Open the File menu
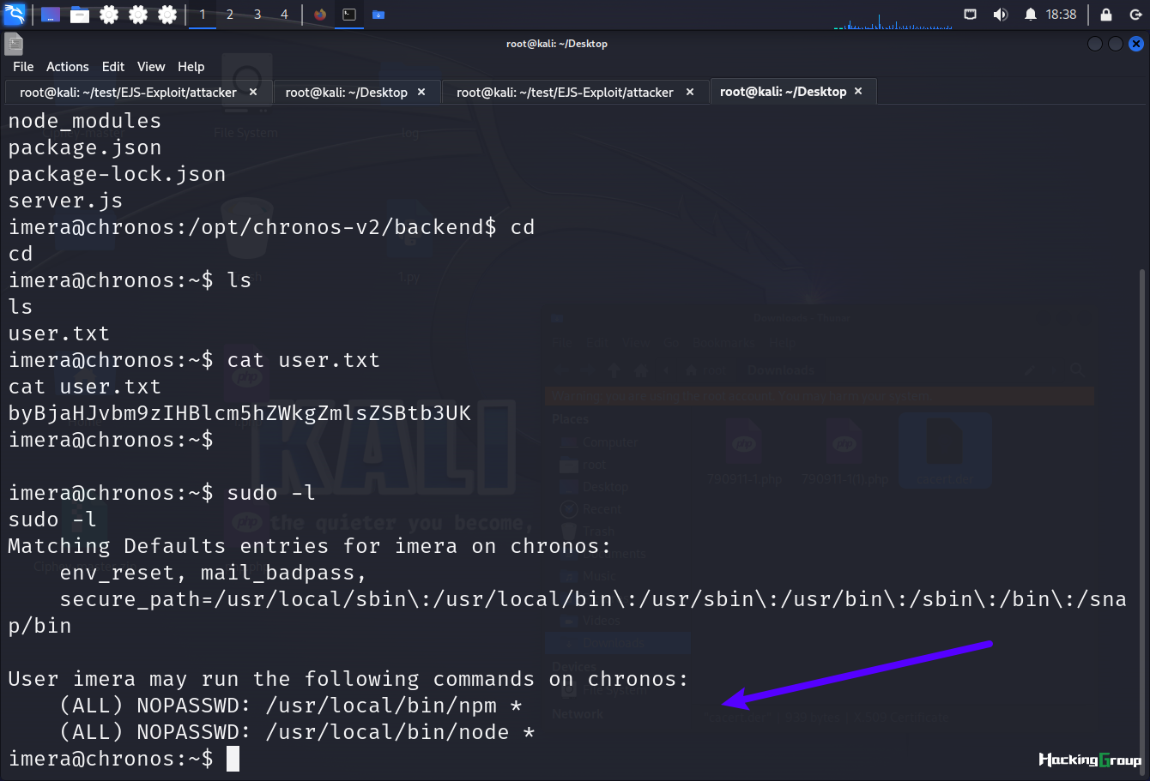 [23, 67]
